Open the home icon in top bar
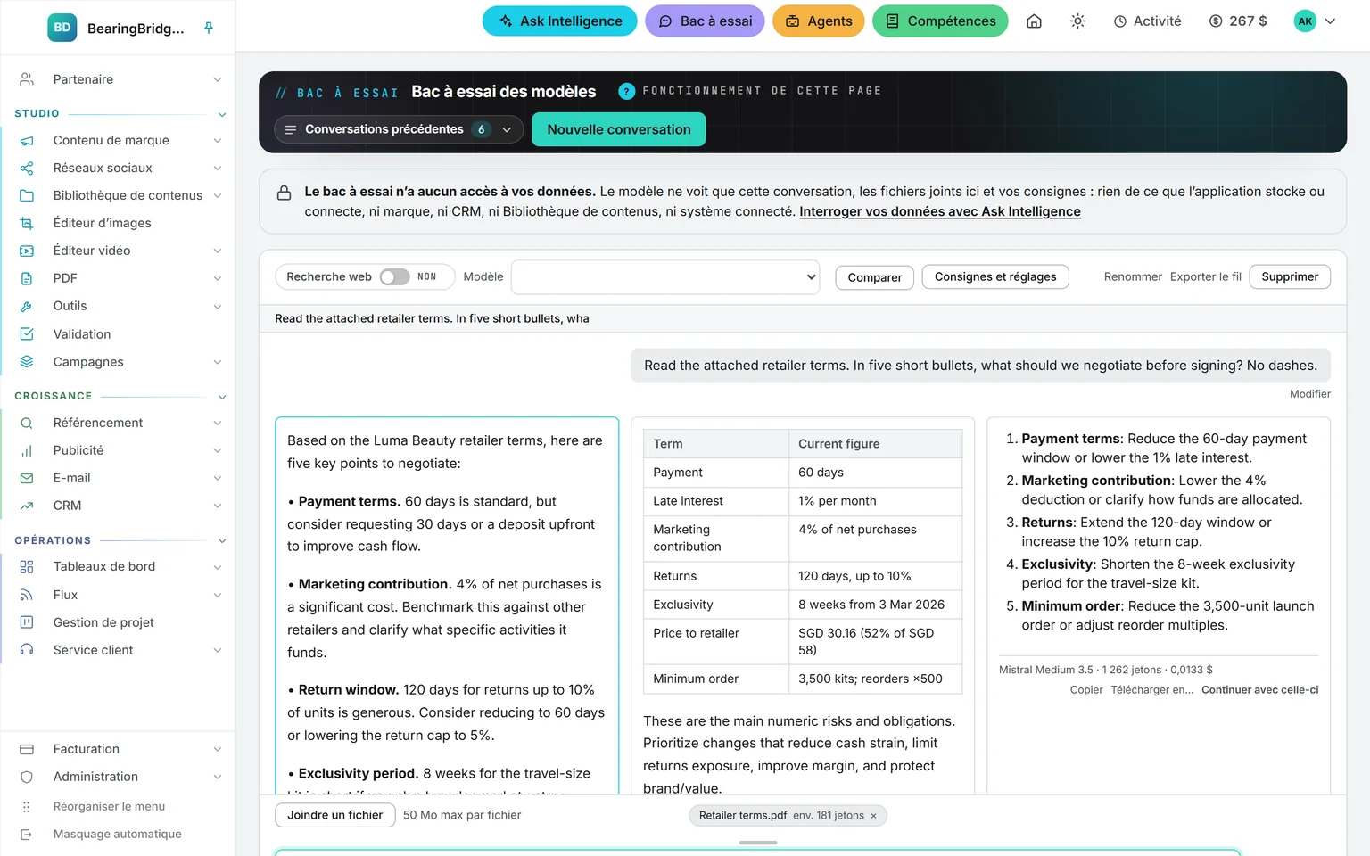The width and height of the screenshot is (1370, 856). click(x=1034, y=21)
